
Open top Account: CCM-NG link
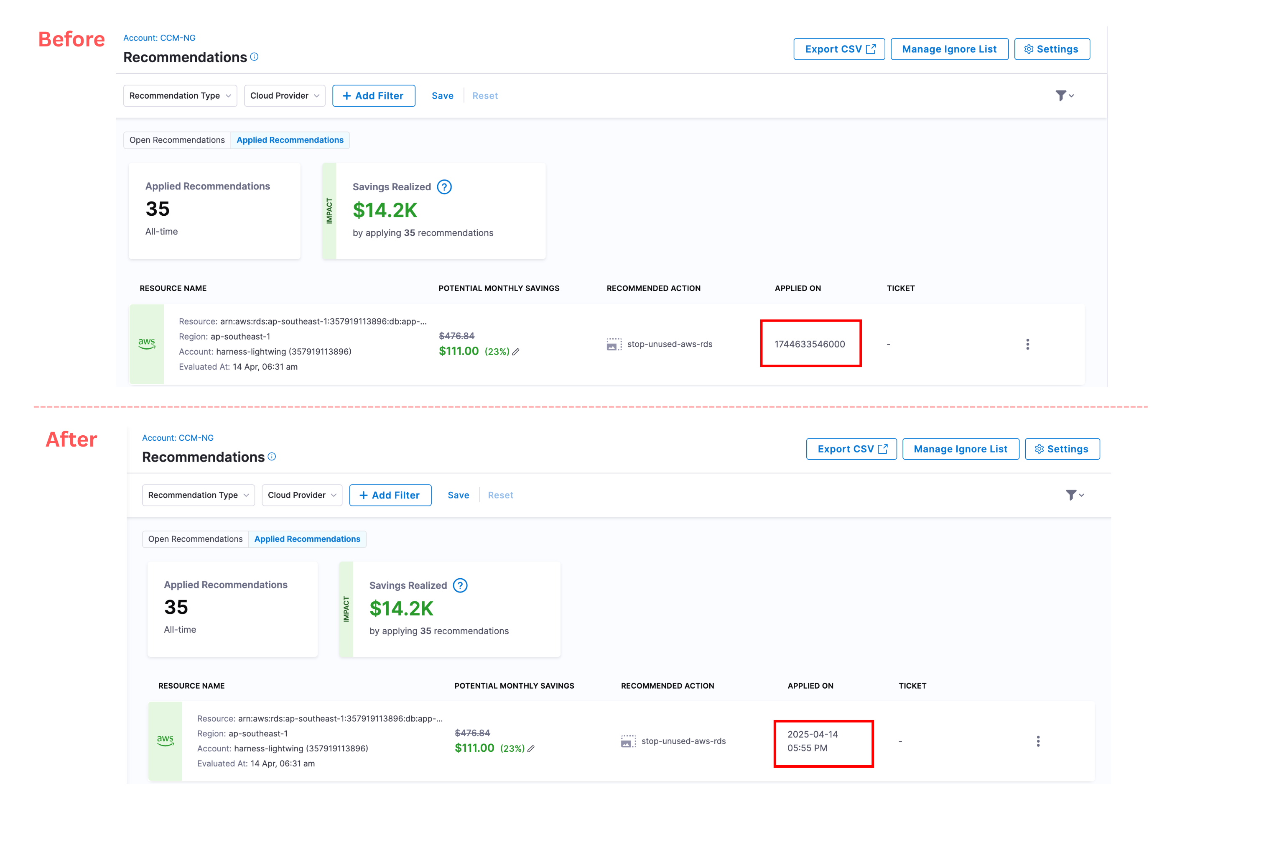159,38
